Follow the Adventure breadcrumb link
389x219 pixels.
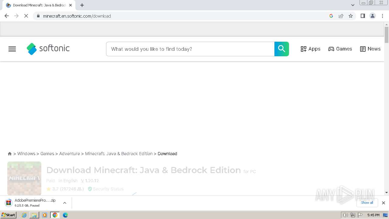point(70,154)
